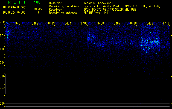Click the A504HB(yagi 4el) antenna text
This screenshot has height=109, width=172.
pyautogui.click(x=97, y=13)
